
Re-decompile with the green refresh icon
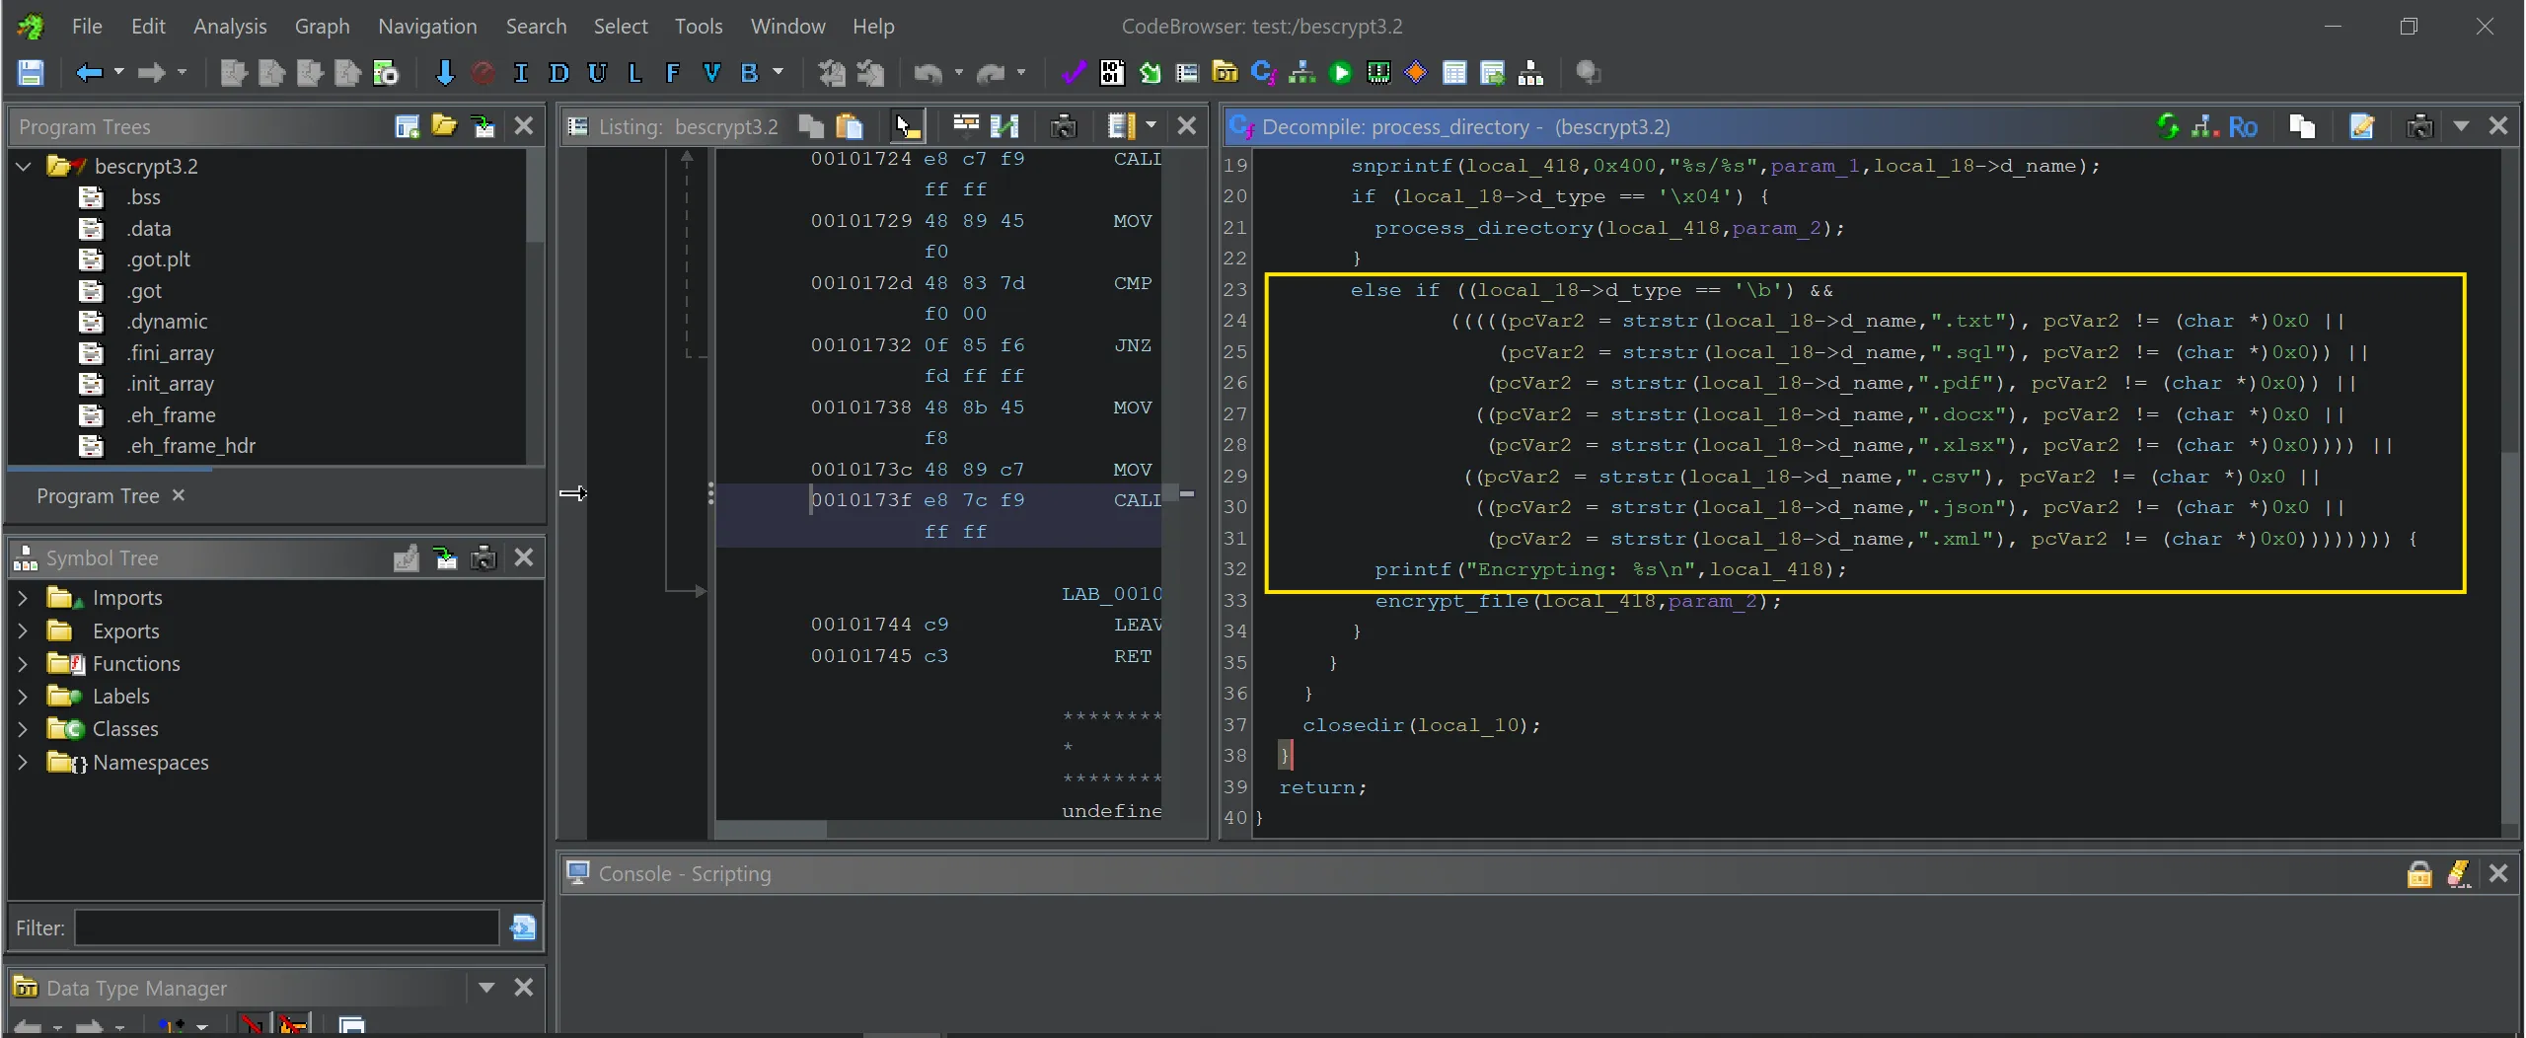point(2167,126)
